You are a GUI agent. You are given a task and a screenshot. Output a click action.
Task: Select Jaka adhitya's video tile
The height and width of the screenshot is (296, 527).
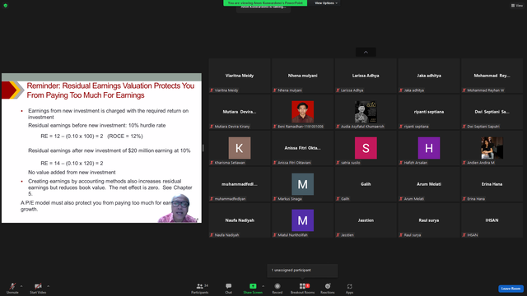(429, 76)
